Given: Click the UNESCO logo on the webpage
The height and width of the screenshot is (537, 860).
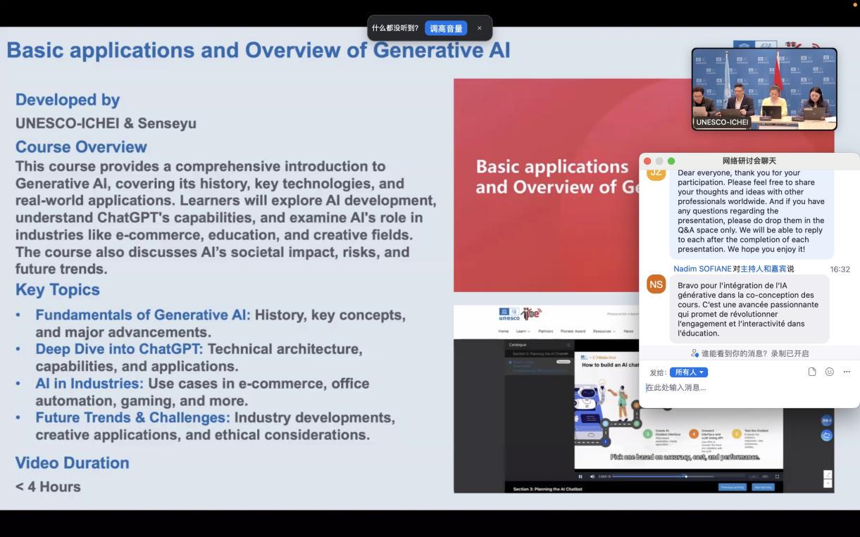Looking at the screenshot, I should pos(509,314).
